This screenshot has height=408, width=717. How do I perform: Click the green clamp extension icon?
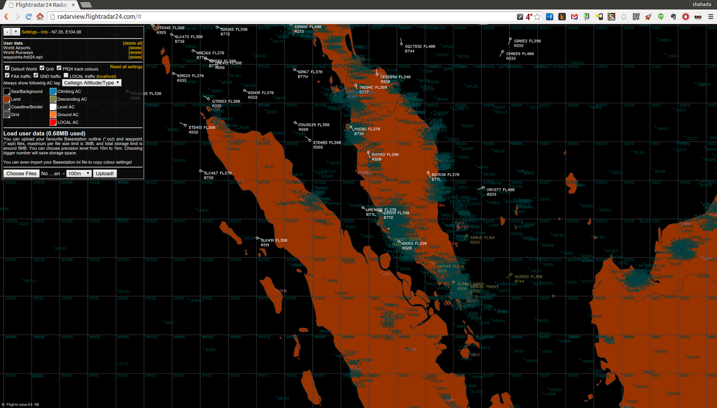(587, 17)
